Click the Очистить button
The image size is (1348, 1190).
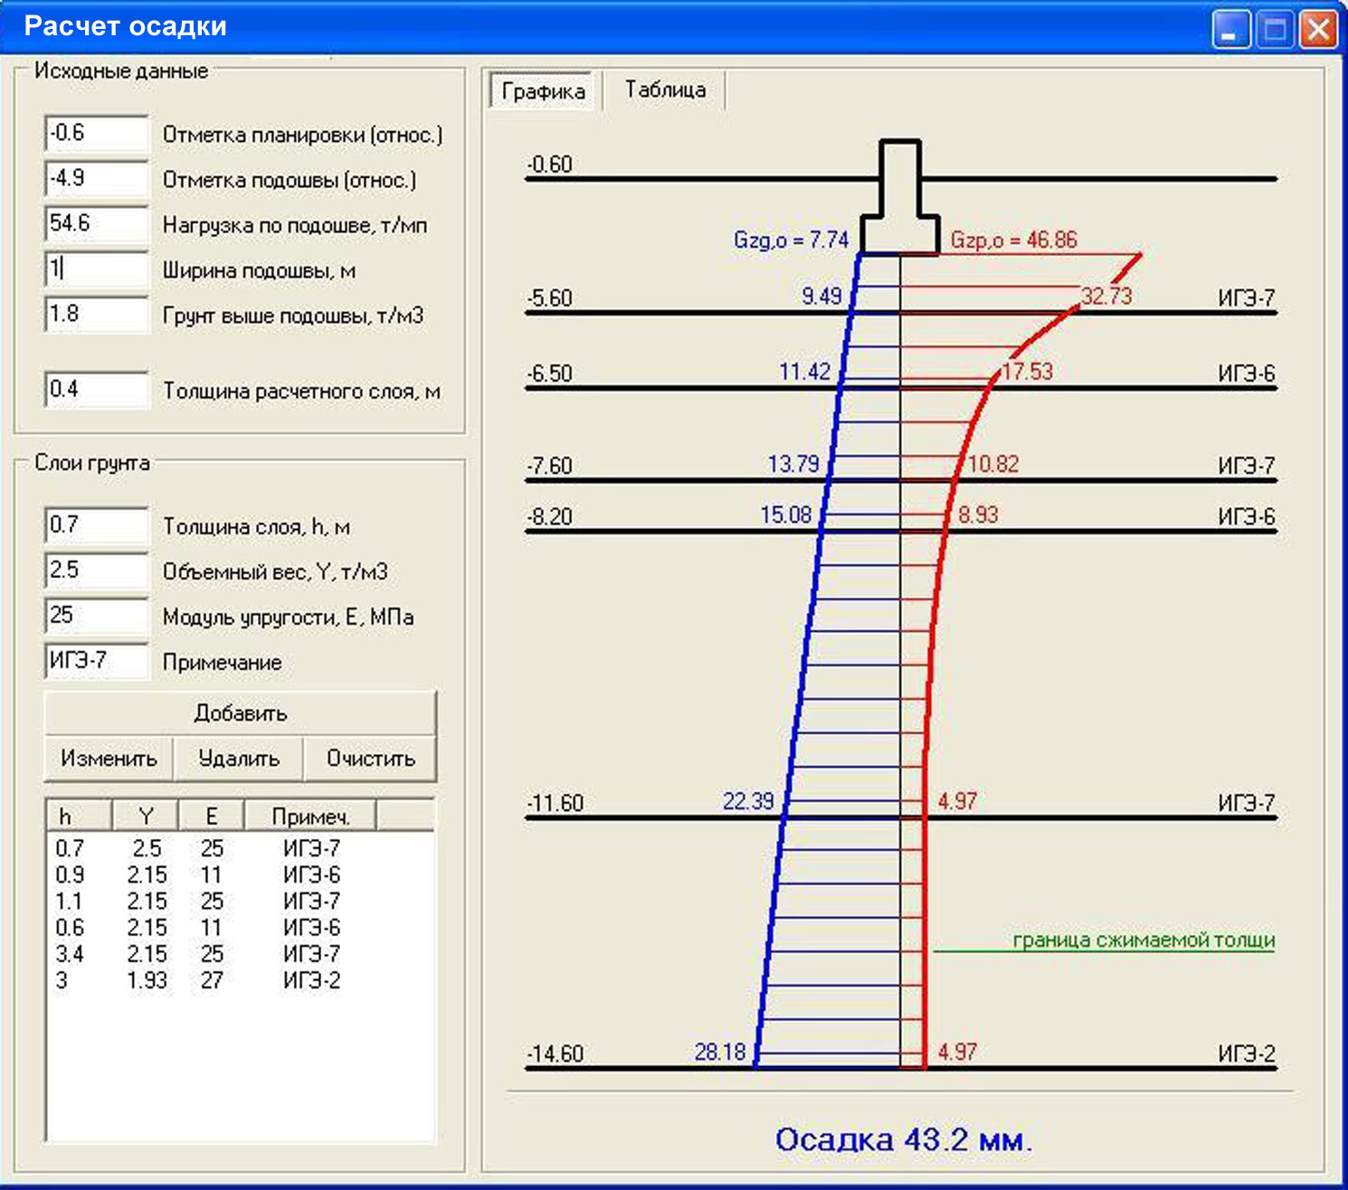(370, 759)
